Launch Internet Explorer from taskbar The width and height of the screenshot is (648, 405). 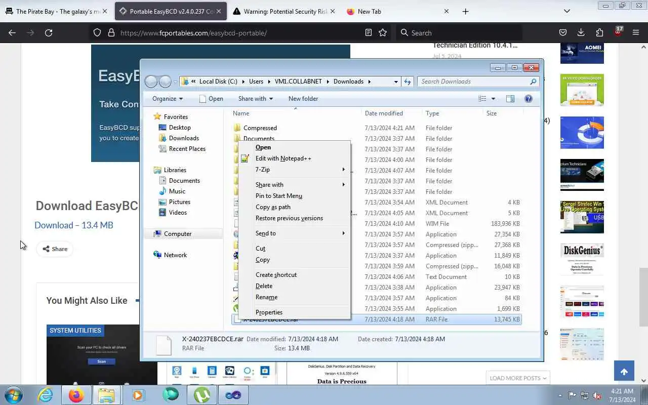(46, 394)
